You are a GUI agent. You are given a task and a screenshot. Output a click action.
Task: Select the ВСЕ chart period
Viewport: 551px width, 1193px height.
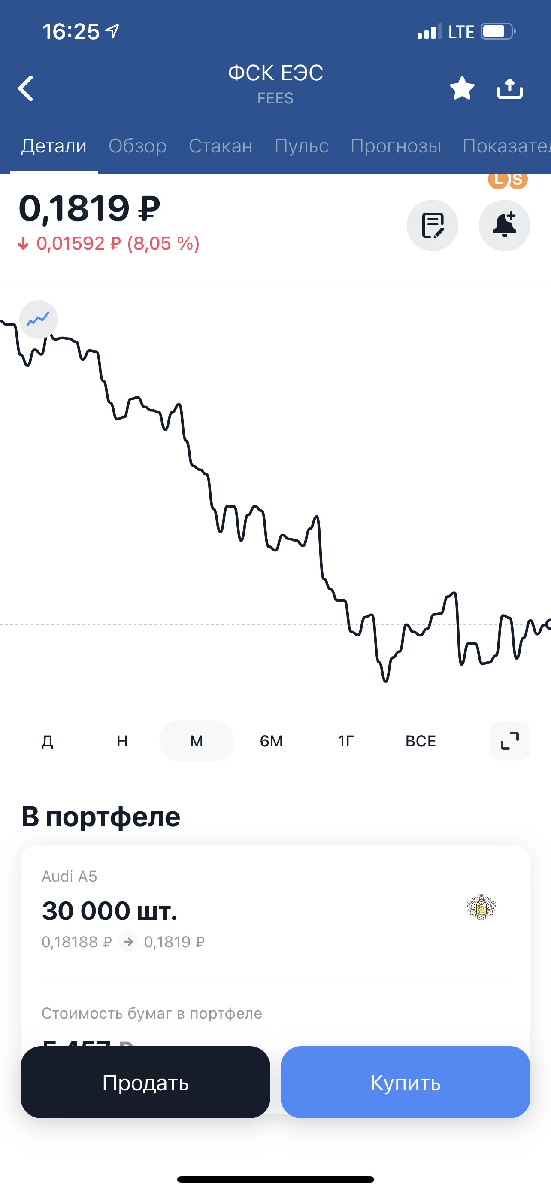421,740
